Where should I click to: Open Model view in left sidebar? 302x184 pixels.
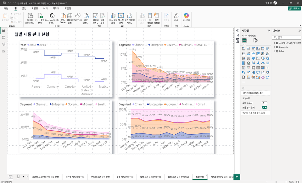(3, 44)
